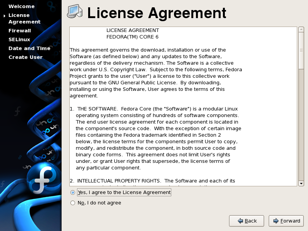This screenshot has width=308, height=231.
Task: Jump to the SELinux step in the sidebar
Action: pyautogui.click(x=20, y=40)
